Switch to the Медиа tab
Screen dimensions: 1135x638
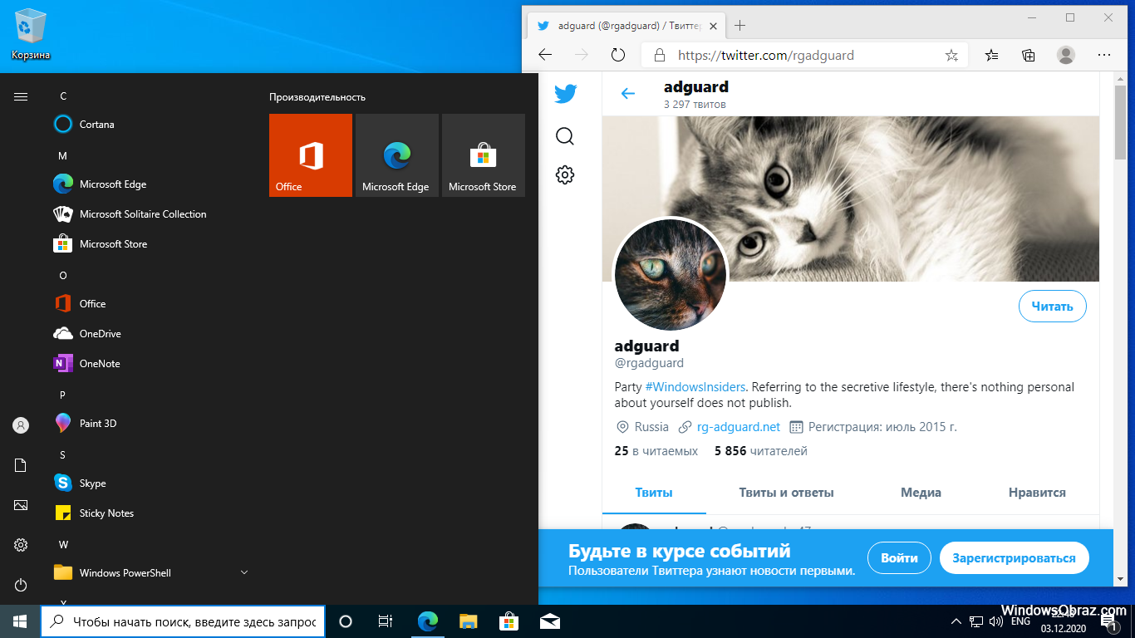[x=921, y=493]
